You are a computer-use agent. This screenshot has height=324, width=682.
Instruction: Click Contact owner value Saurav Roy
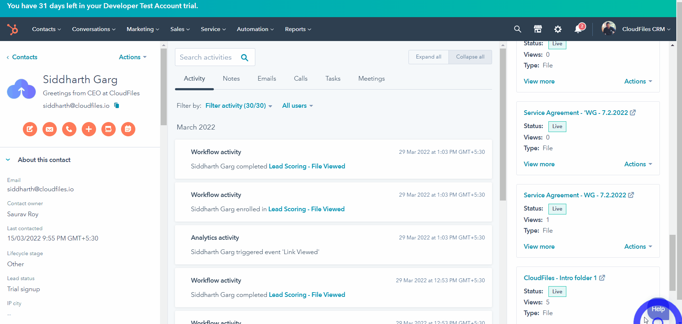(23, 214)
